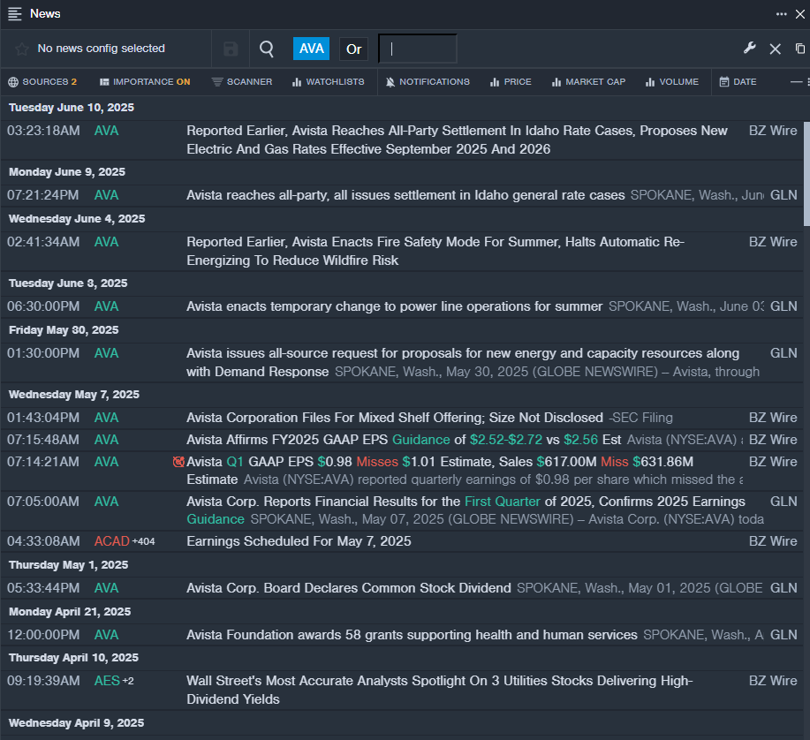
Task: Open the Price filter
Action: coord(511,82)
